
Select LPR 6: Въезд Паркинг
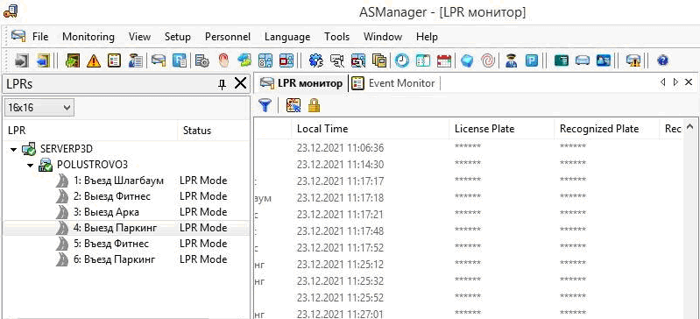(114, 259)
